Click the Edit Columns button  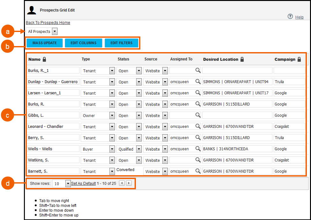click(84, 43)
